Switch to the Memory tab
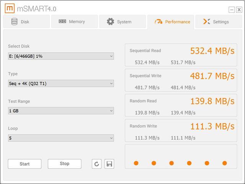 point(75,21)
